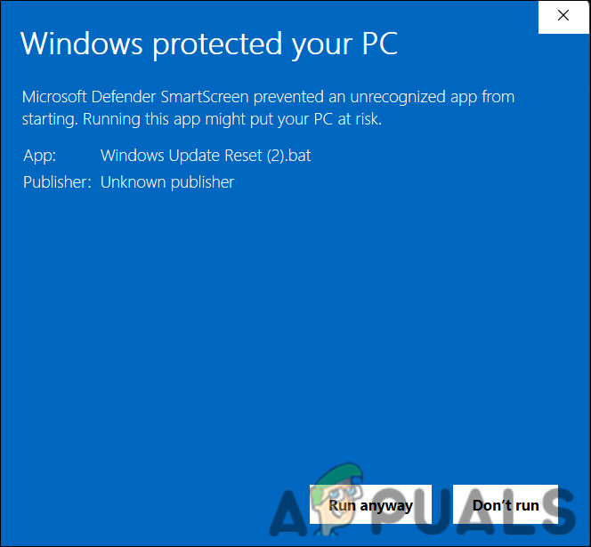591x547 pixels.
Task: Select the "Windows Update Reset" file name
Action: tap(182, 156)
